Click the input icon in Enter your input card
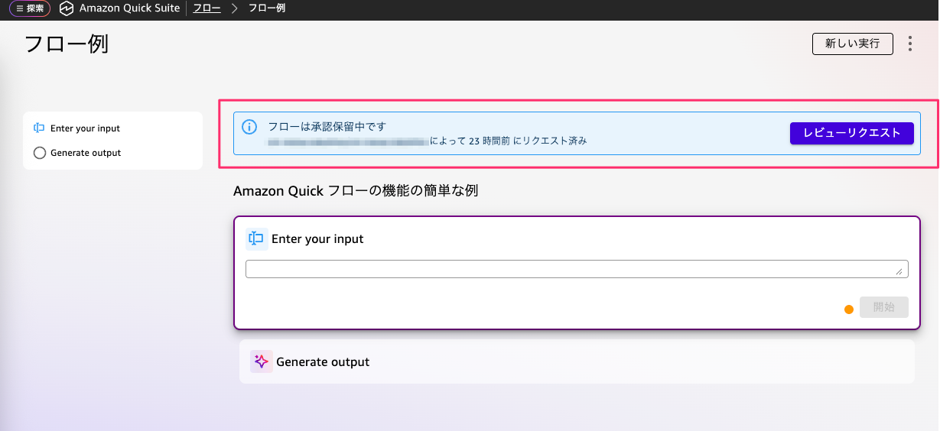The height and width of the screenshot is (431, 940). click(257, 239)
